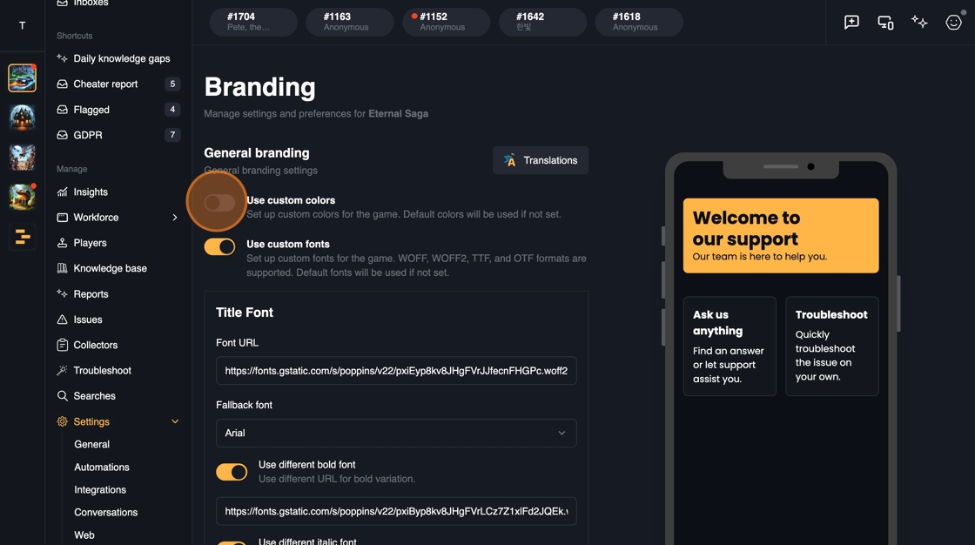Open the Fallback font Arial dropdown
The width and height of the screenshot is (975, 545).
[x=396, y=433]
